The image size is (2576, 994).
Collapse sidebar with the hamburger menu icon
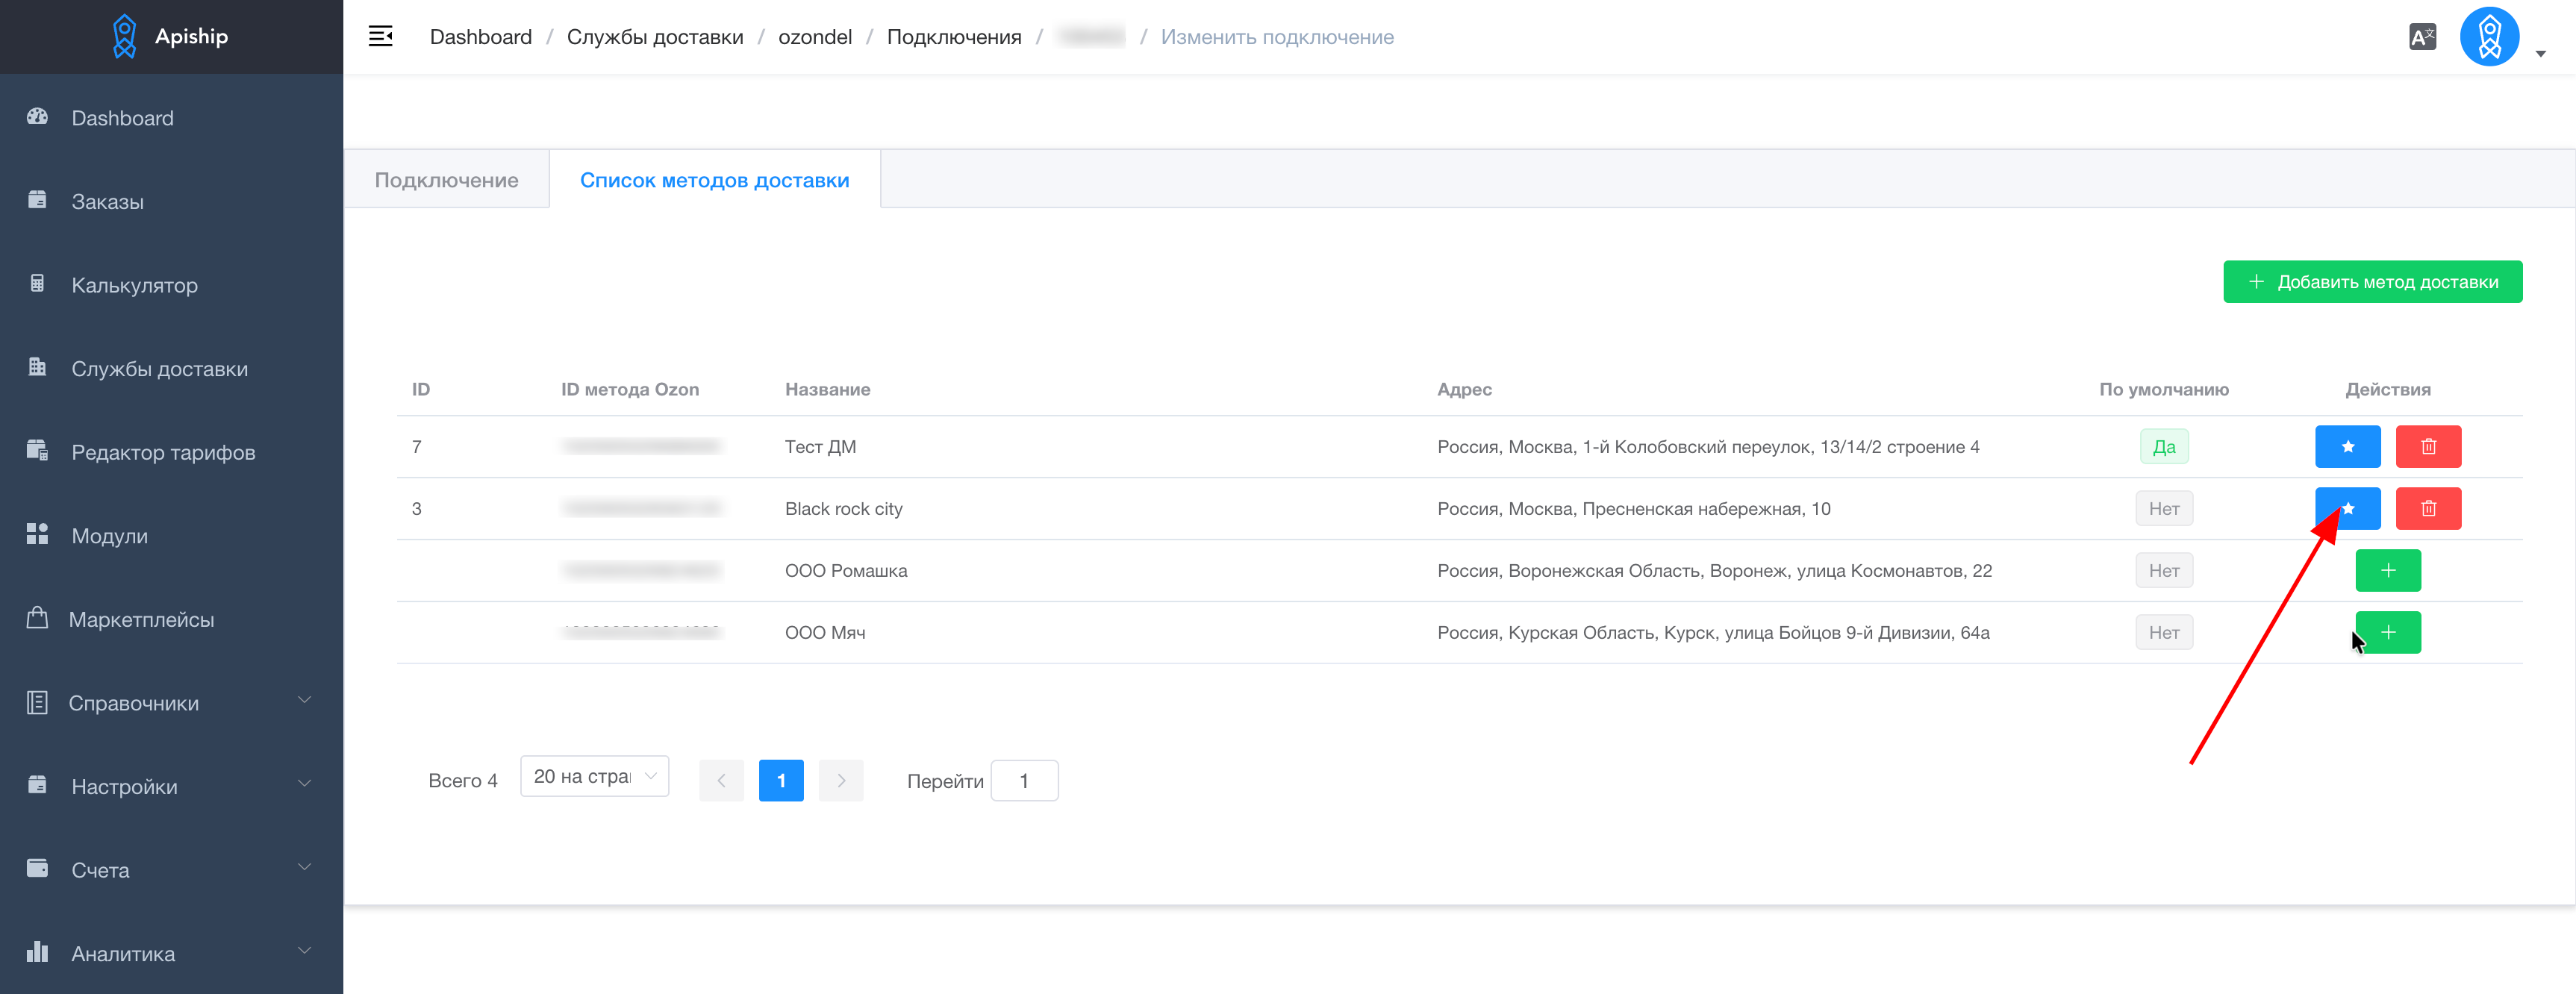coord(380,37)
